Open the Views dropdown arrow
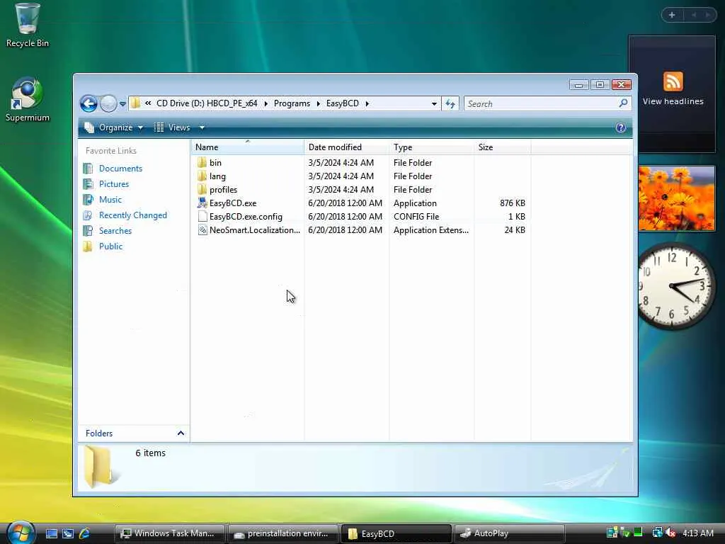Viewport: 725px width, 544px height. coord(202,127)
